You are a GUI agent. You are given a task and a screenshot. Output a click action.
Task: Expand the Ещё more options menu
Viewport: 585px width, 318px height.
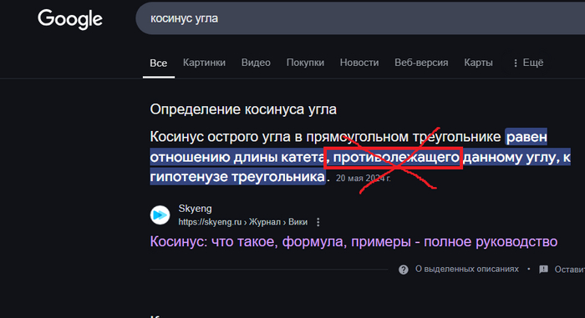[528, 63]
